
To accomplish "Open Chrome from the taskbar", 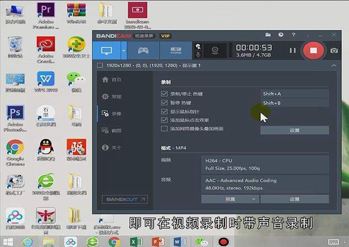I will coord(114,242).
